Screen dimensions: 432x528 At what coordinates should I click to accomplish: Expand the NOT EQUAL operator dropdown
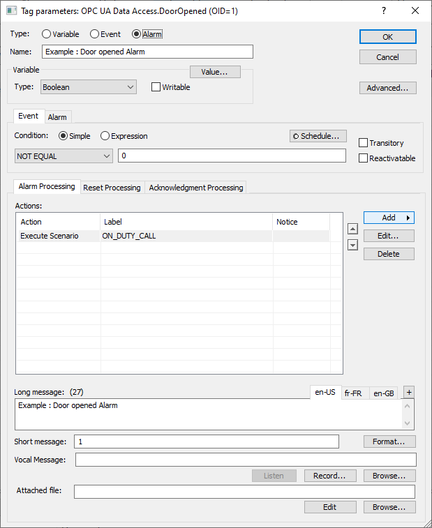coord(63,156)
